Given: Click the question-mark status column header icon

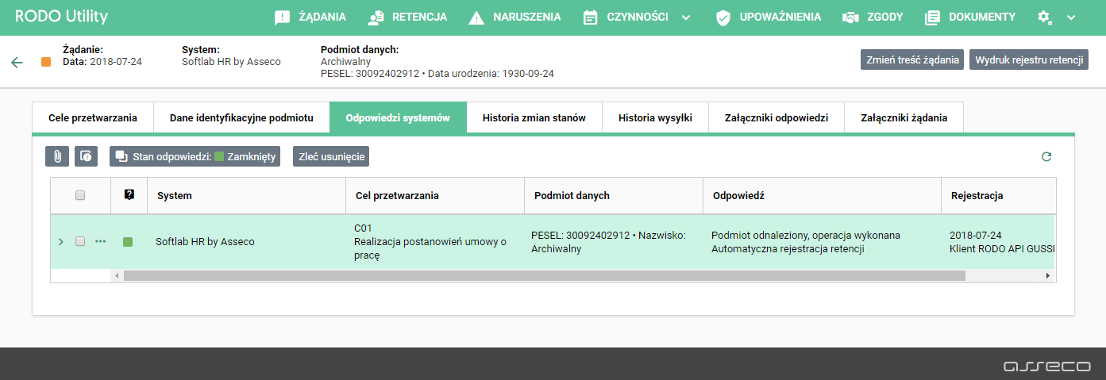Looking at the screenshot, I should pos(129,195).
